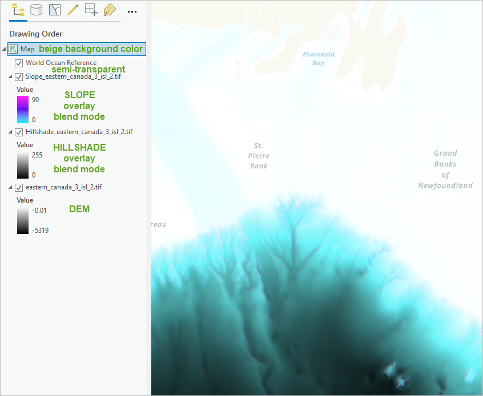Click the Drawing Order heading
The image size is (483, 396).
pos(35,34)
